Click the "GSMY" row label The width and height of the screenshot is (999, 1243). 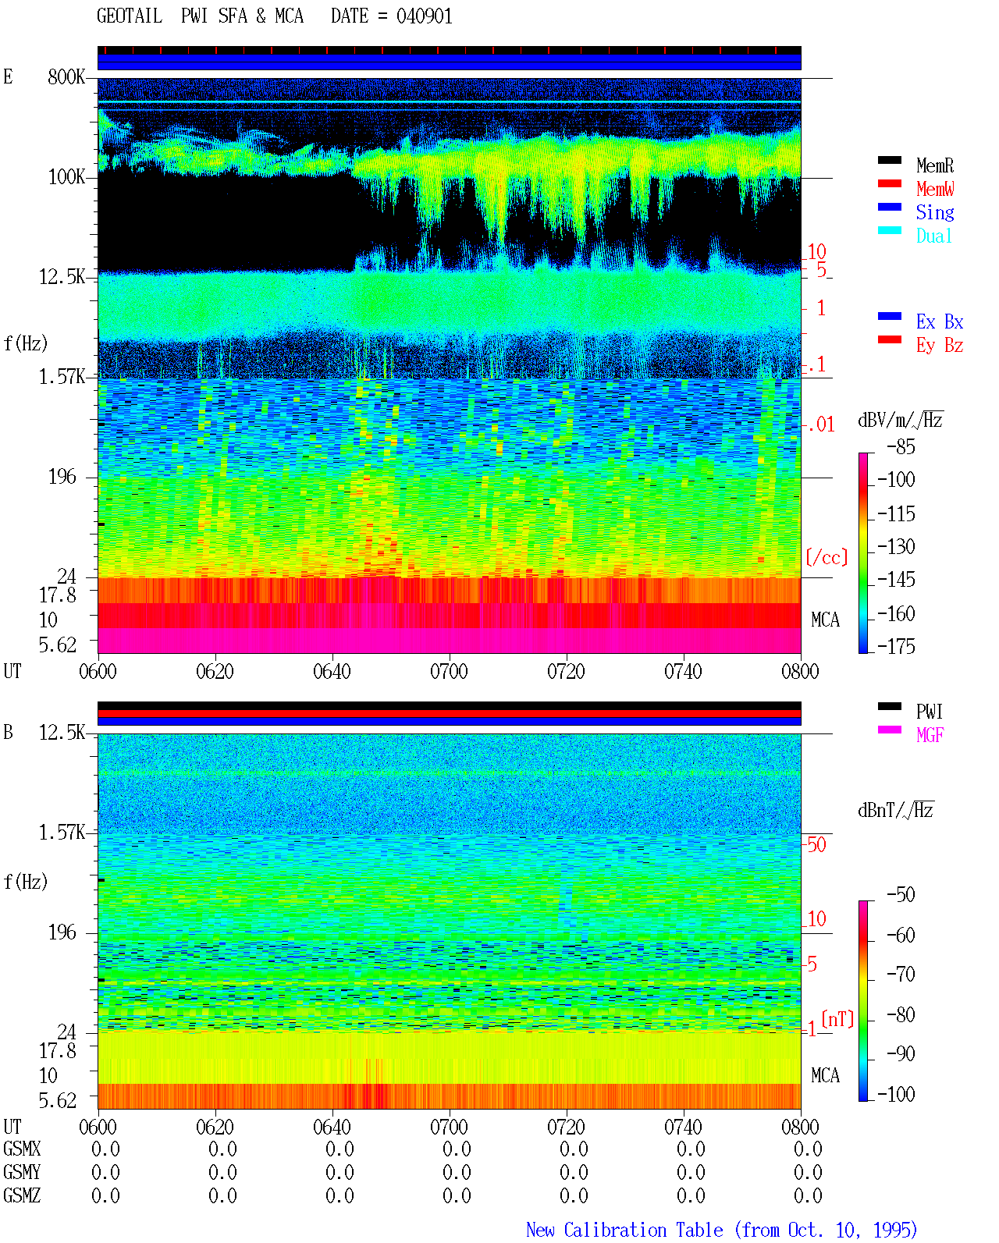click(x=22, y=1172)
